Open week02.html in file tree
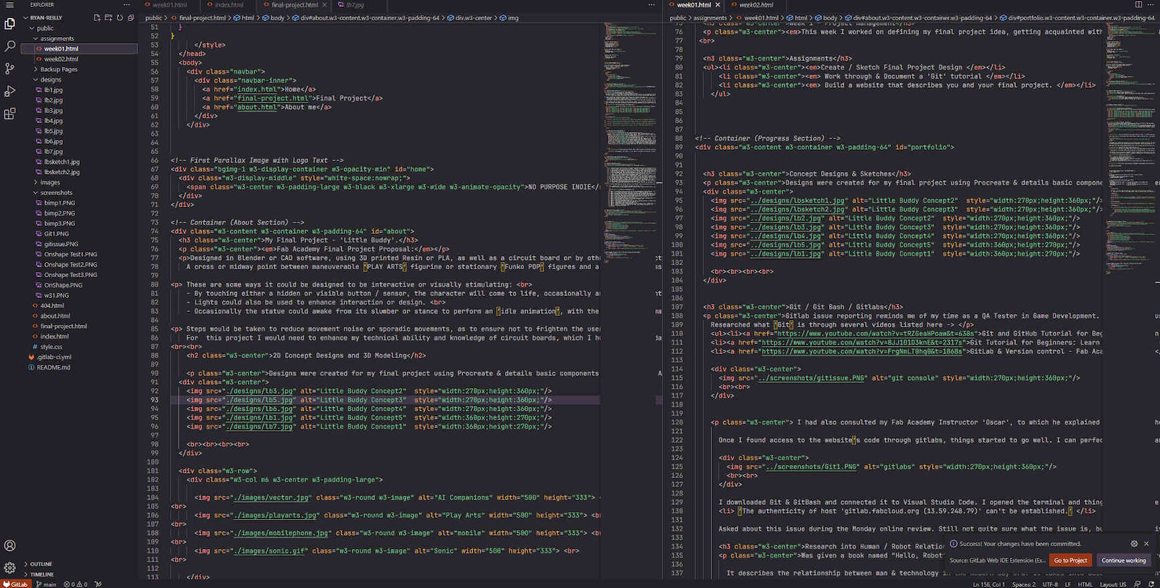 tap(61, 59)
